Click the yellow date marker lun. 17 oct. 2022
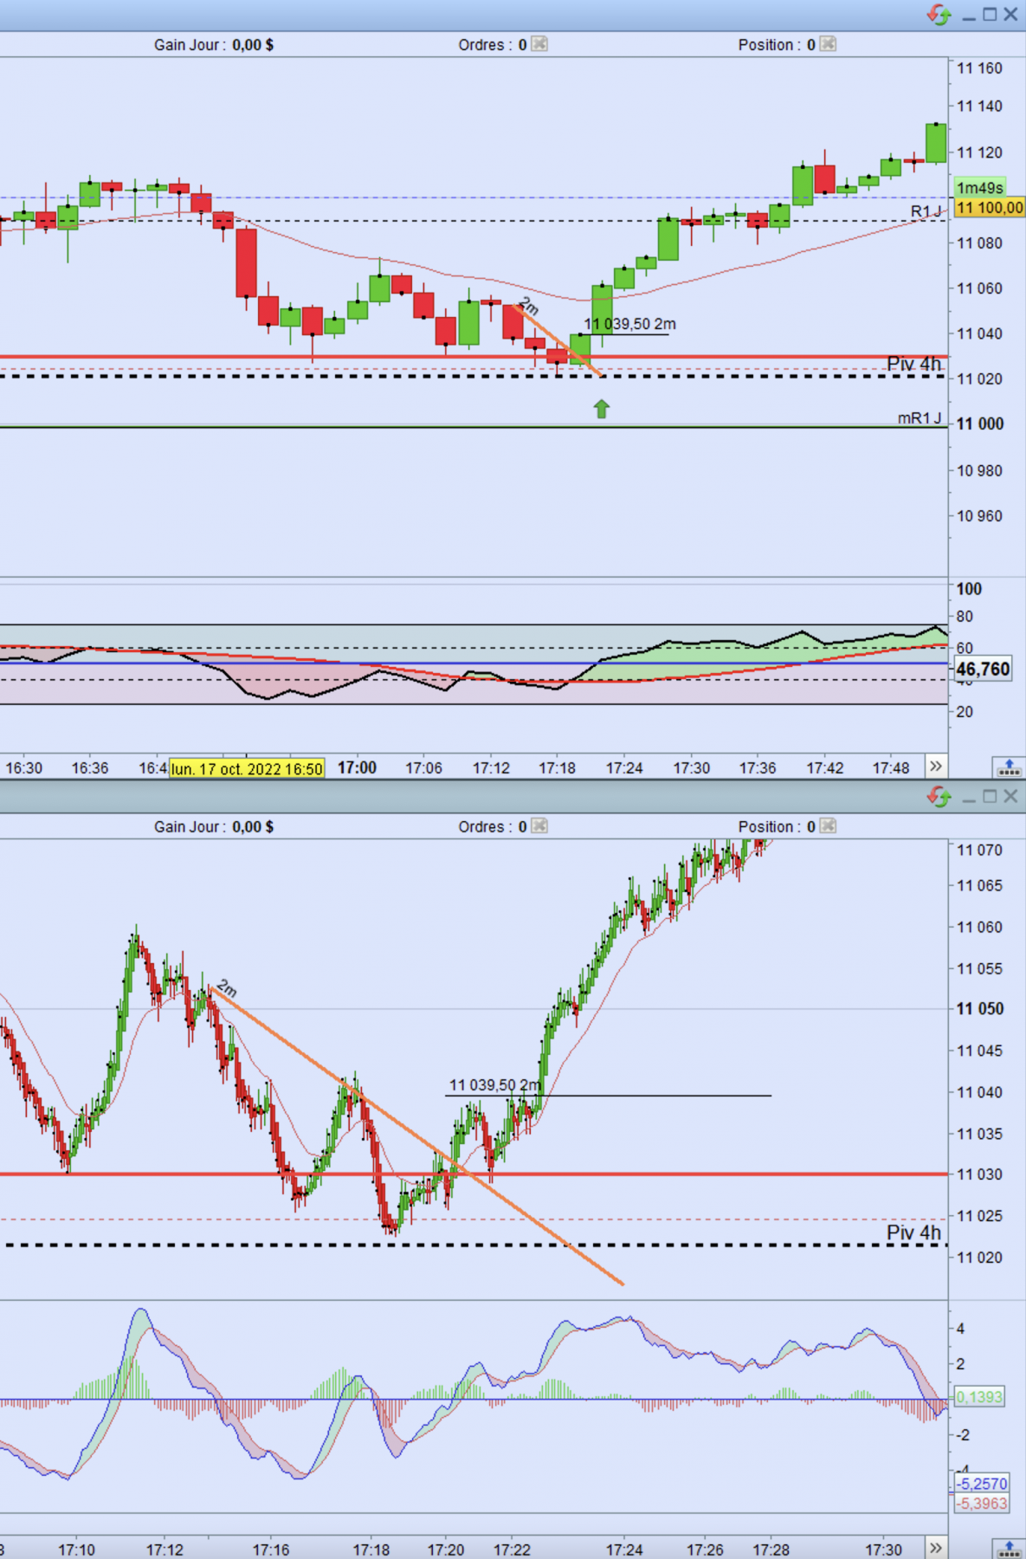The image size is (1026, 1559). coord(247,768)
